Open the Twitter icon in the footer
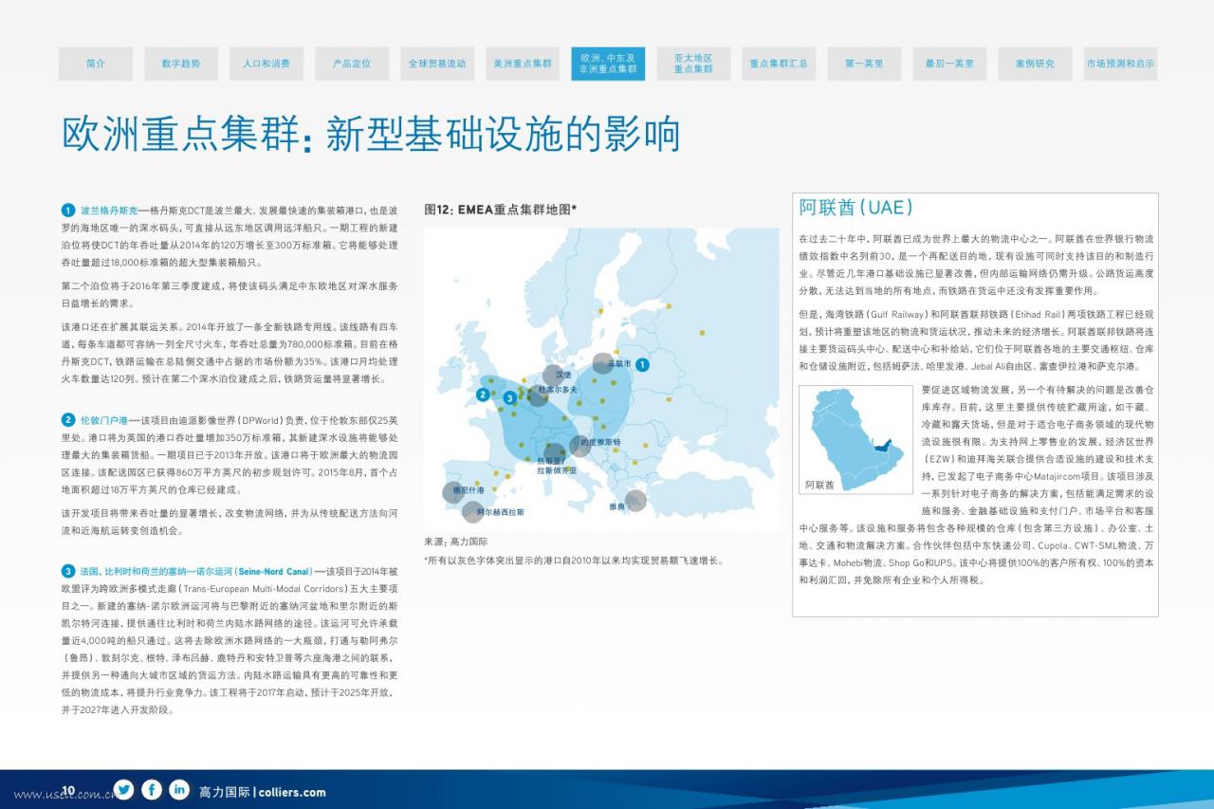This screenshot has height=809, width=1214. [123, 789]
